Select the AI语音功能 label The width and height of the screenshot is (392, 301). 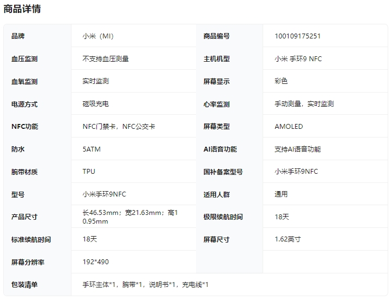[220, 149]
